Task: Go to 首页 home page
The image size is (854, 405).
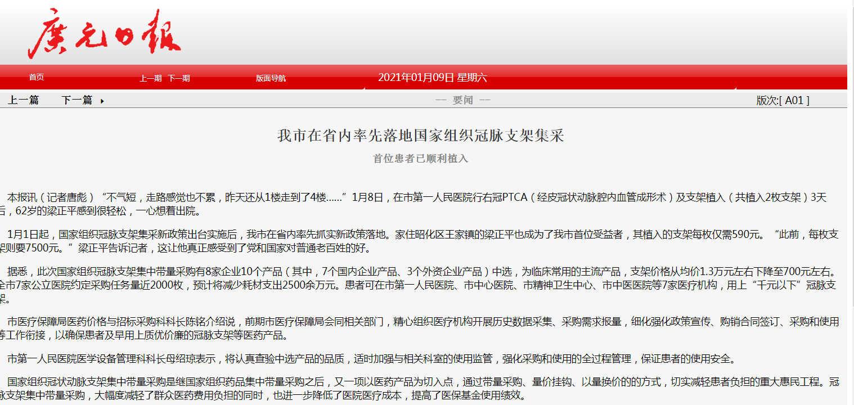Action: [x=37, y=78]
